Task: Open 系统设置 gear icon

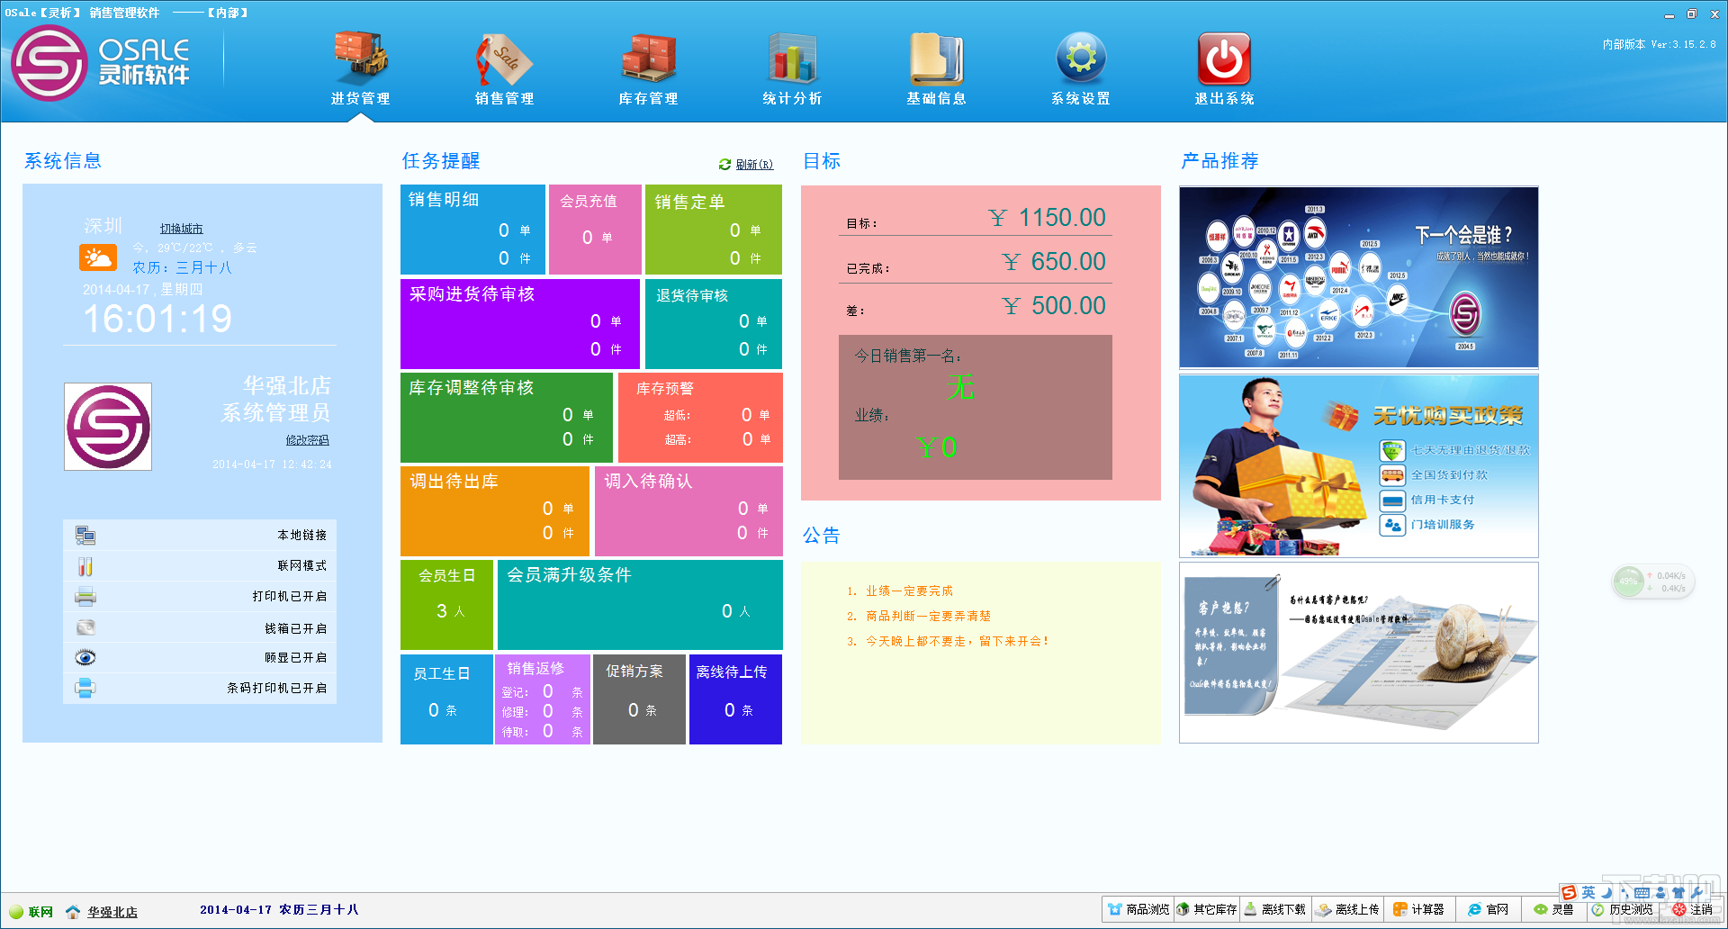Action: click(x=1081, y=58)
